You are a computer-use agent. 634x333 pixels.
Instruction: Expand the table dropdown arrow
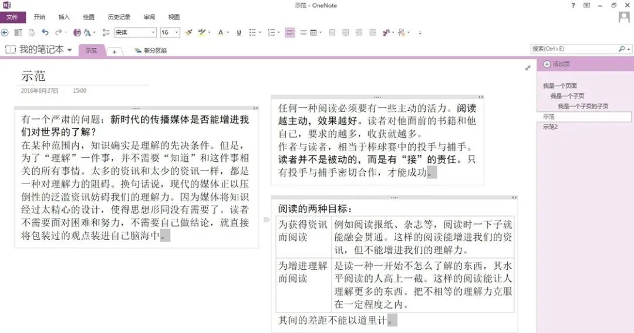[321, 32]
